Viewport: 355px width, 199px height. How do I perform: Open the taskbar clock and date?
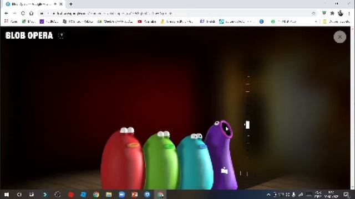click(331, 195)
